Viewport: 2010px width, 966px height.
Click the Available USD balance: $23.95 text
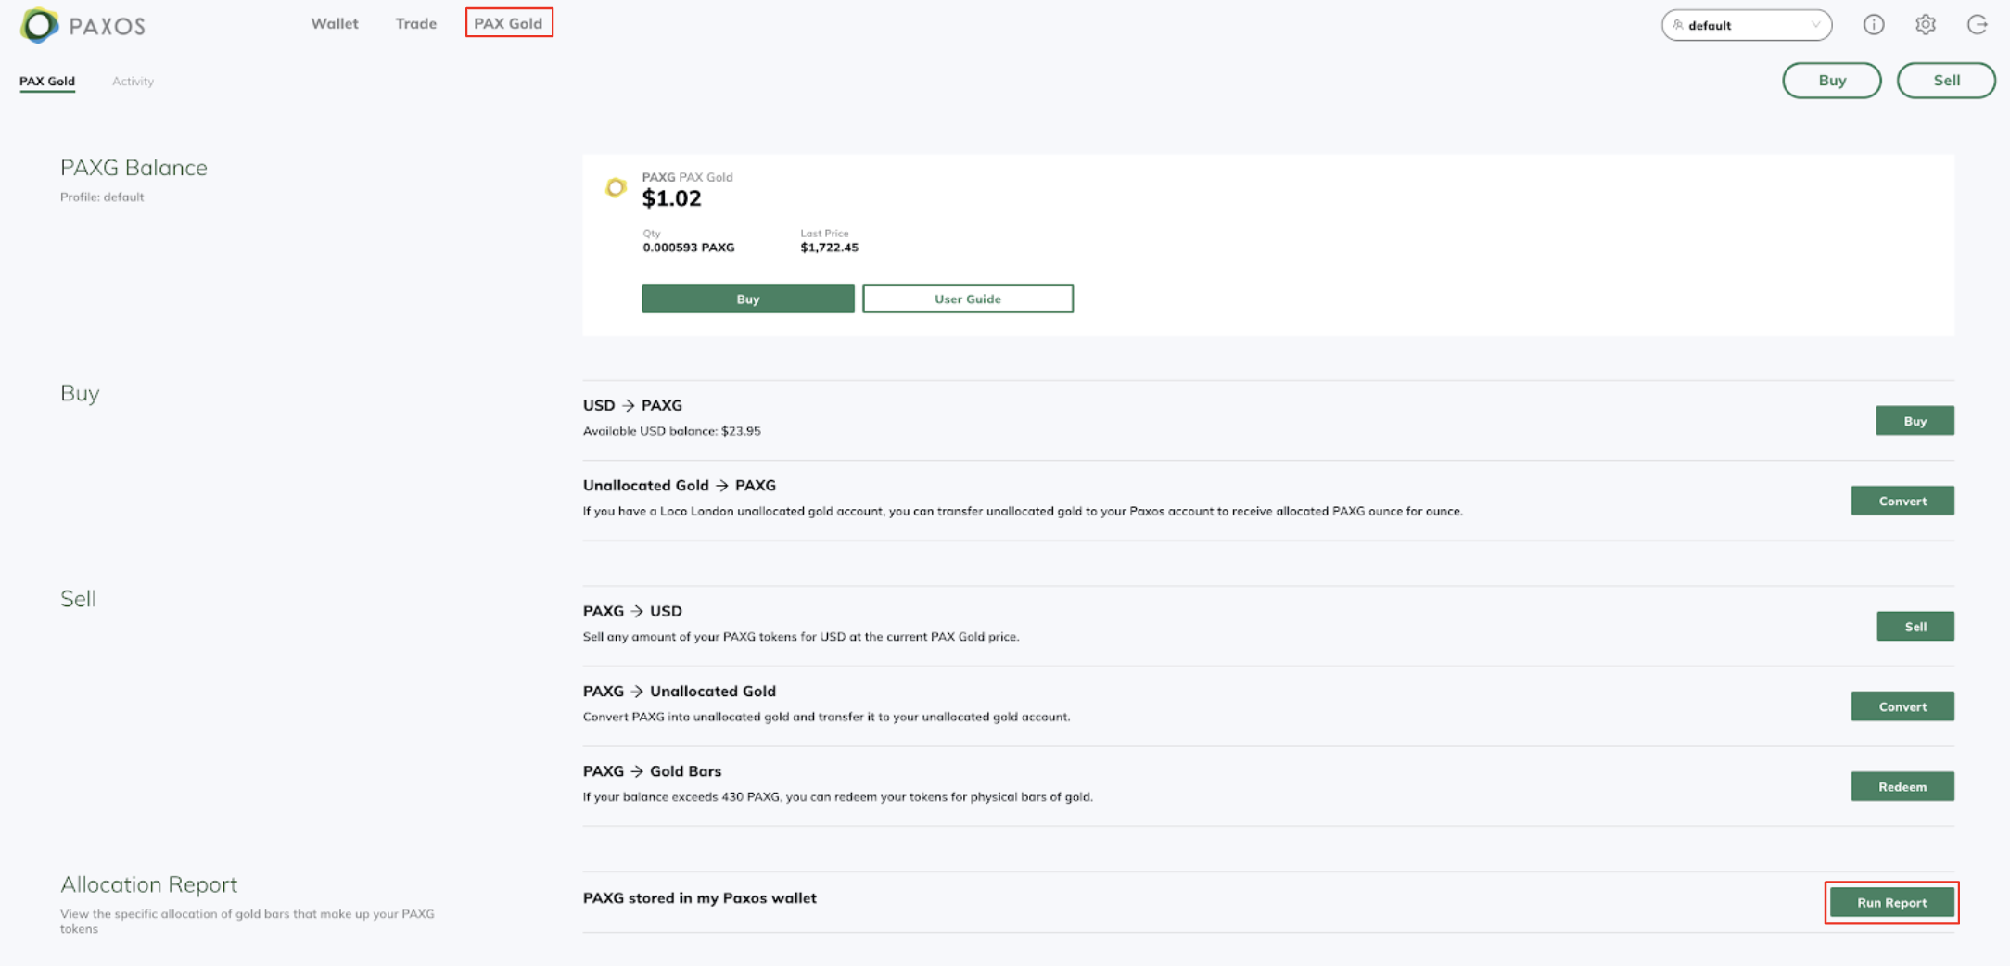pyautogui.click(x=672, y=431)
